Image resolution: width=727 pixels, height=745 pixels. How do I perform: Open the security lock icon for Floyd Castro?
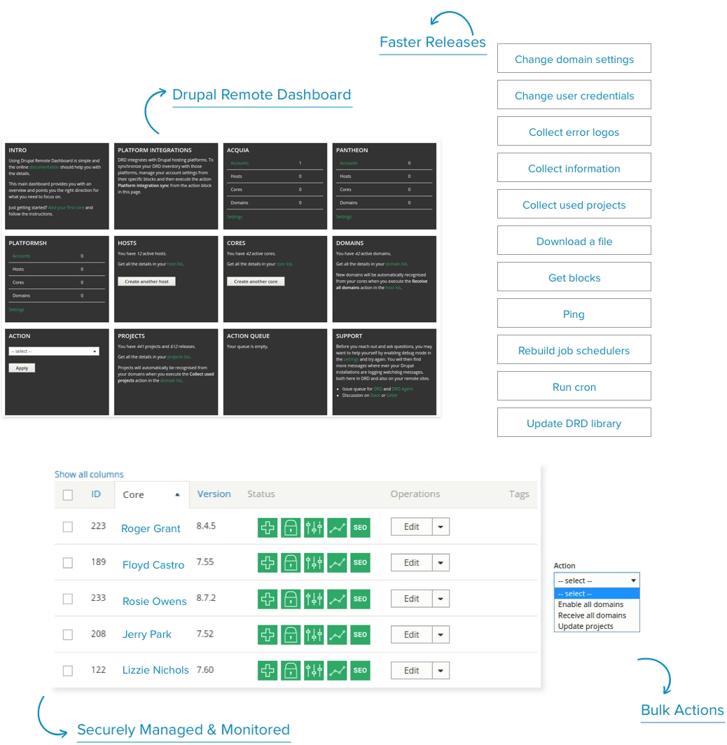pyautogui.click(x=291, y=562)
